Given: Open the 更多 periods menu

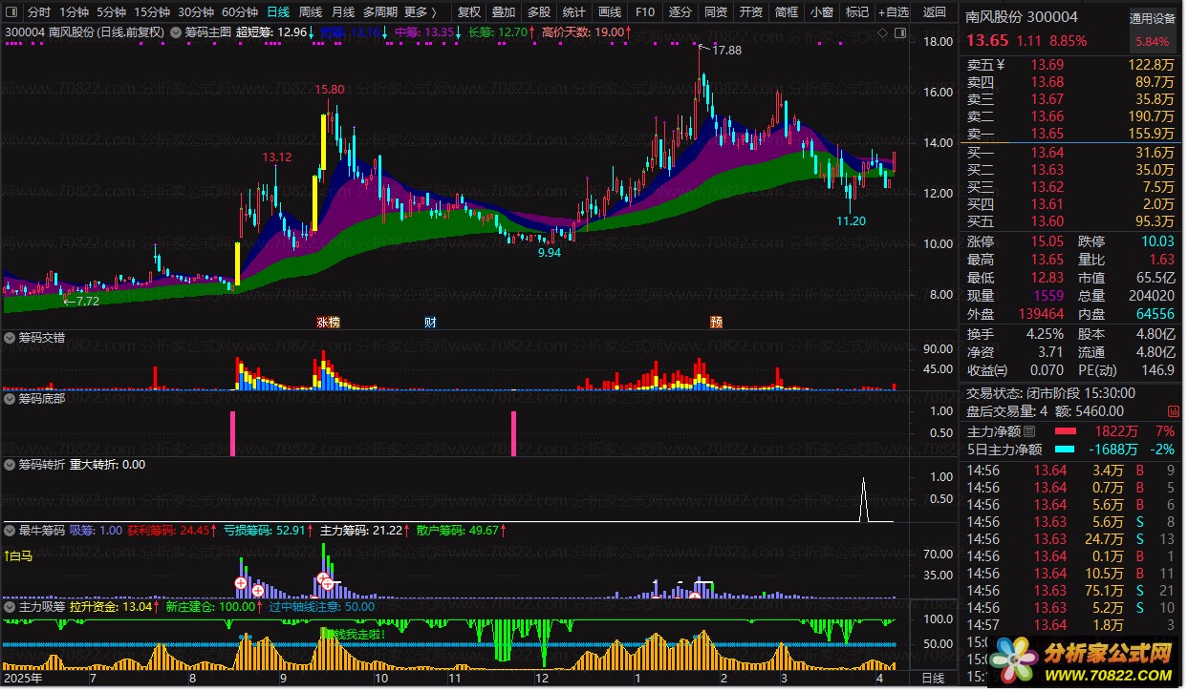Looking at the screenshot, I should (x=420, y=12).
